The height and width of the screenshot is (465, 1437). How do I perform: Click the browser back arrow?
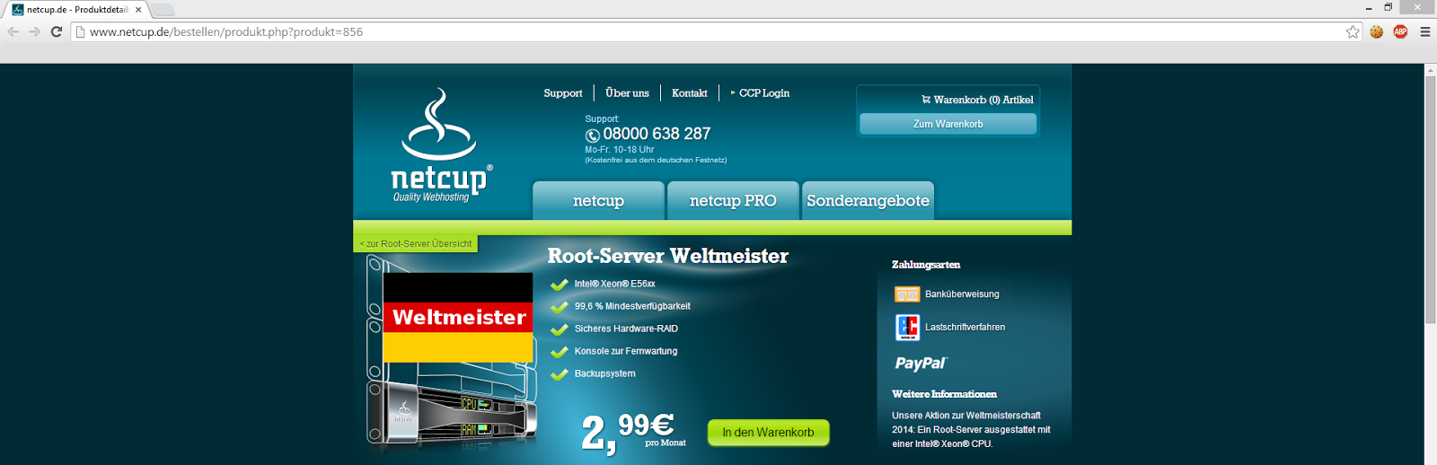[x=13, y=31]
